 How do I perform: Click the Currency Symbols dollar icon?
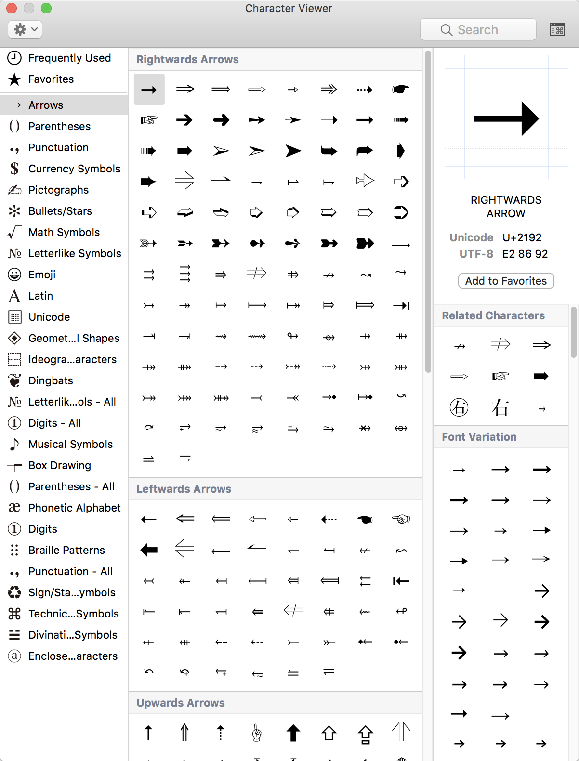[x=14, y=169]
